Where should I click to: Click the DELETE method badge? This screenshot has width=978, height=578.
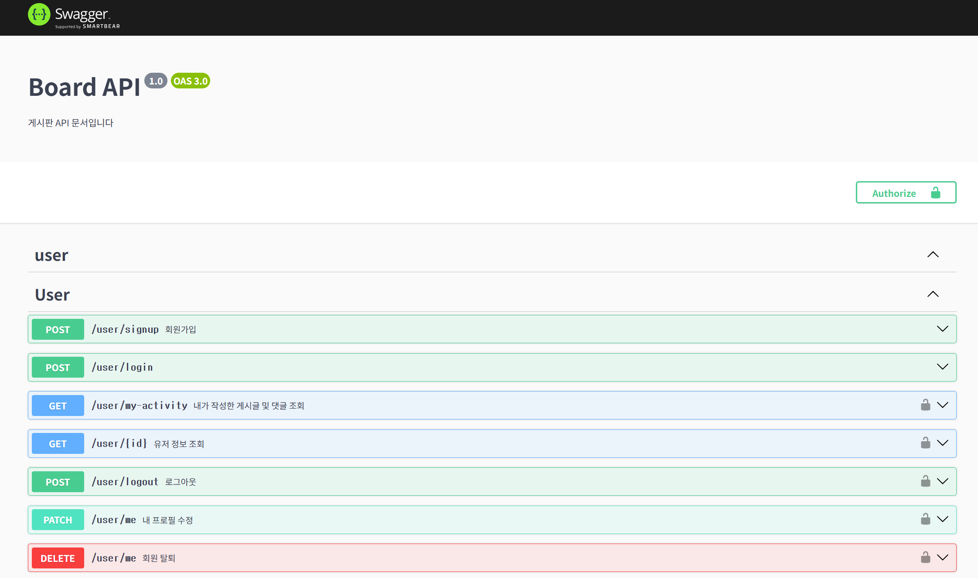(58, 558)
